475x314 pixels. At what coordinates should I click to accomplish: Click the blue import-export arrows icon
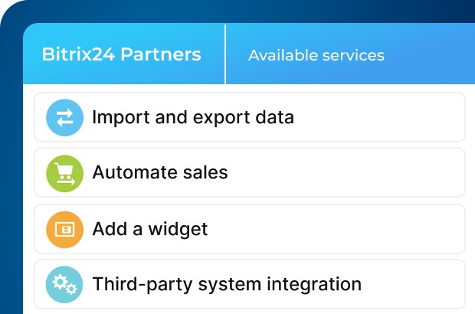pyautogui.click(x=64, y=117)
